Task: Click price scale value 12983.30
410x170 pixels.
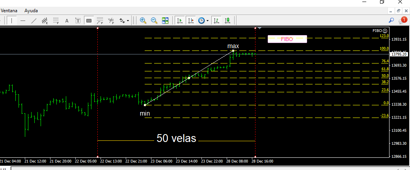Action: 399,143
